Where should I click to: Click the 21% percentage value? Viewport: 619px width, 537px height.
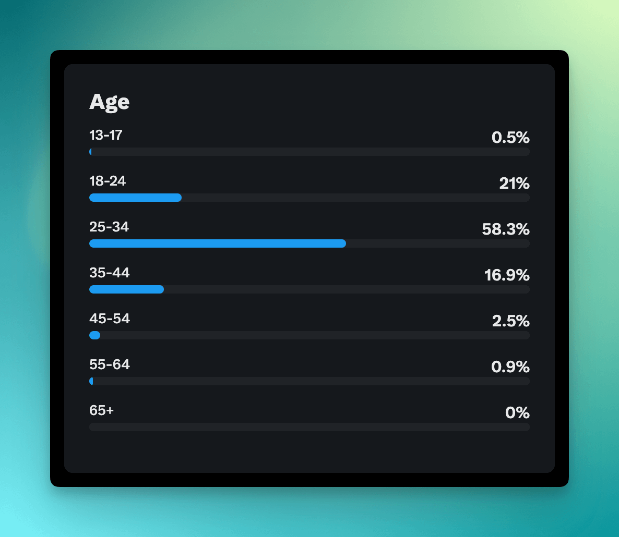click(515, 184)
